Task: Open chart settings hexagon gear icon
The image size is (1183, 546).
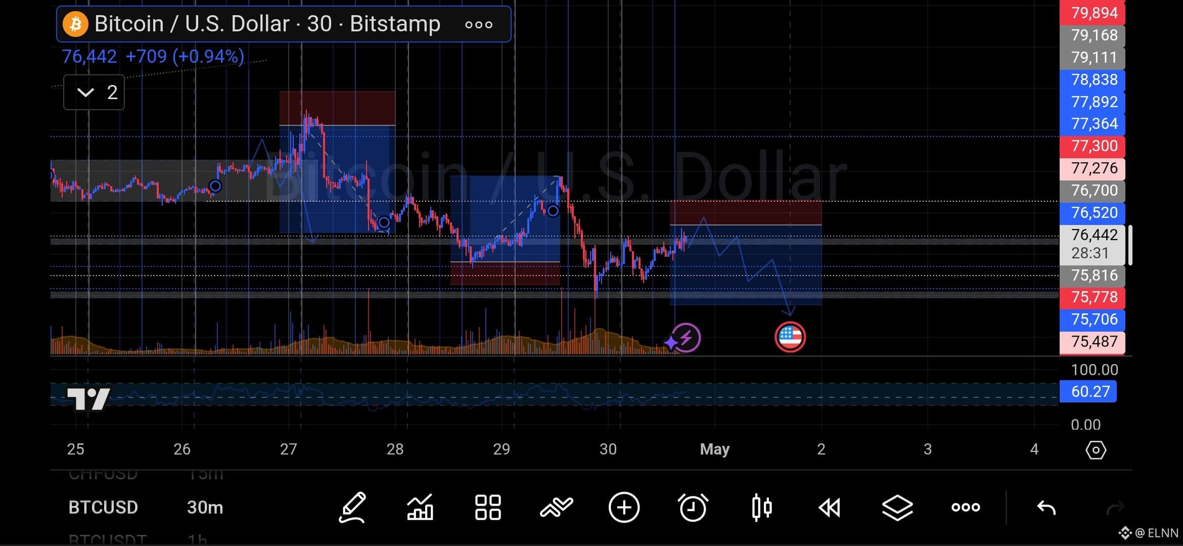Action: pos(1096,449)
